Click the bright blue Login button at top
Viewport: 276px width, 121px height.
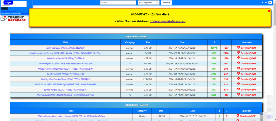8,2
